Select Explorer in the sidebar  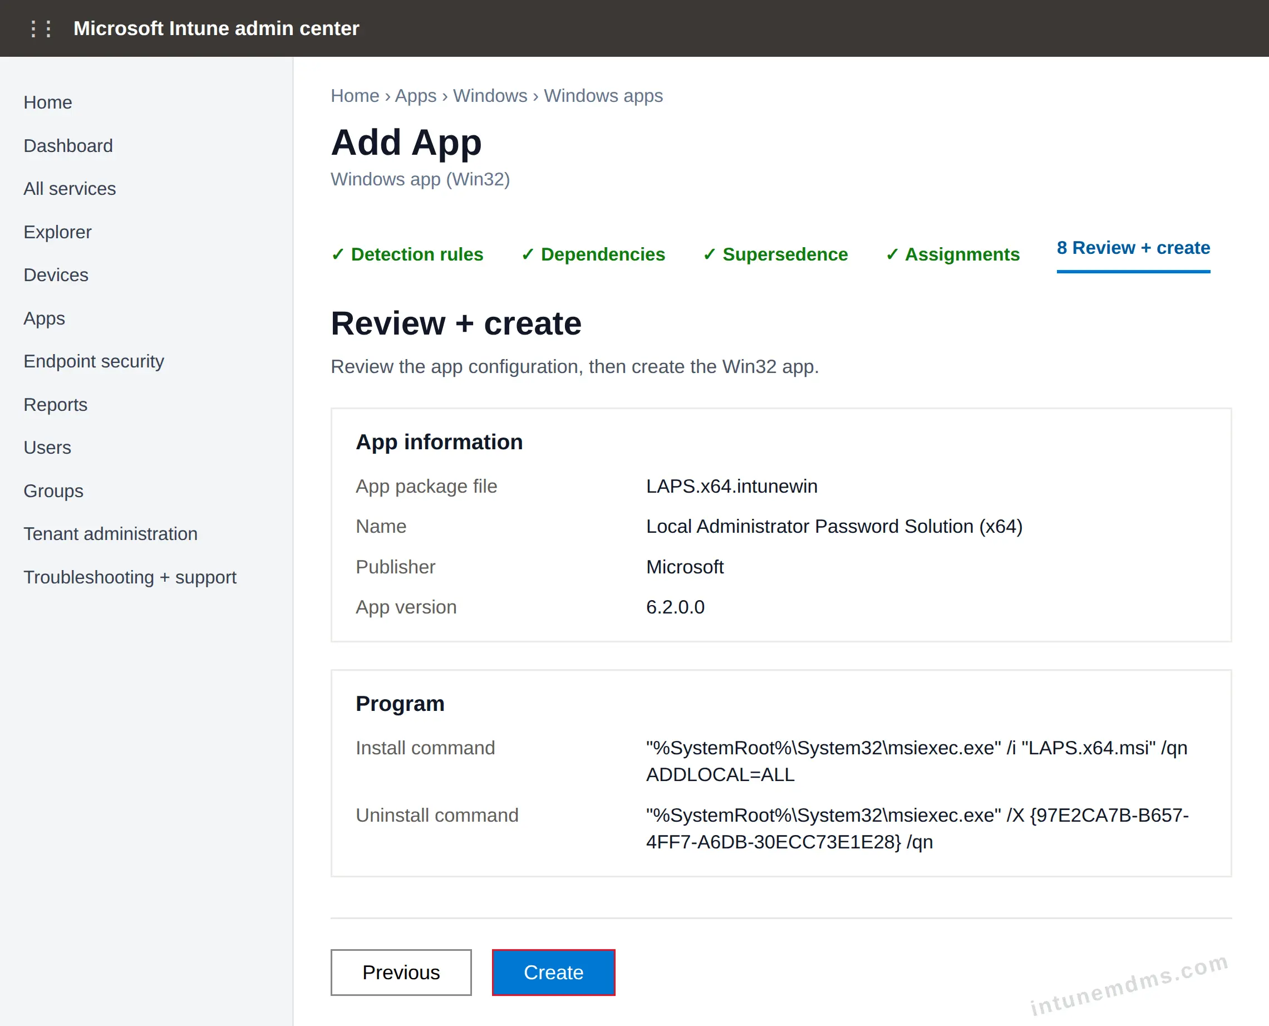(x=57, y=232)
